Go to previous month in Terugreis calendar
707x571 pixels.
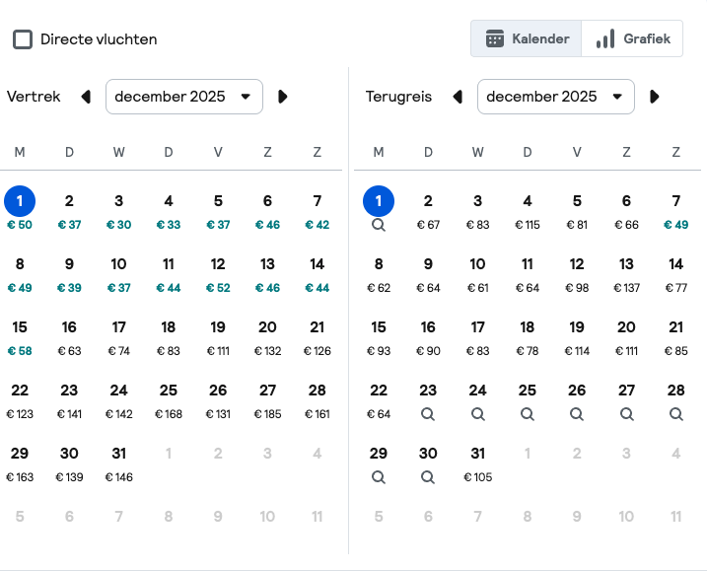click(458, 97)
